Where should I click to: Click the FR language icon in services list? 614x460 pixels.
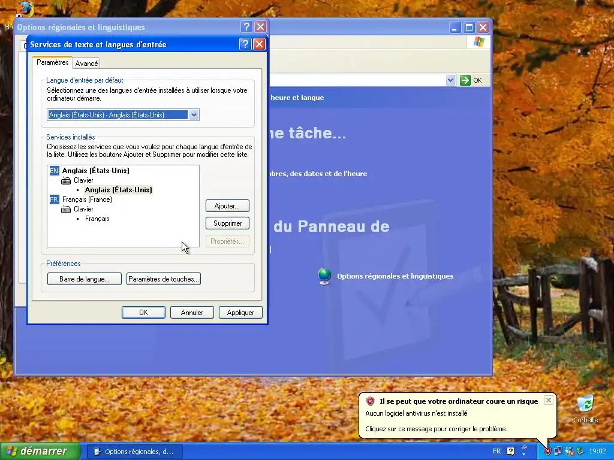(x=54, y=199)
